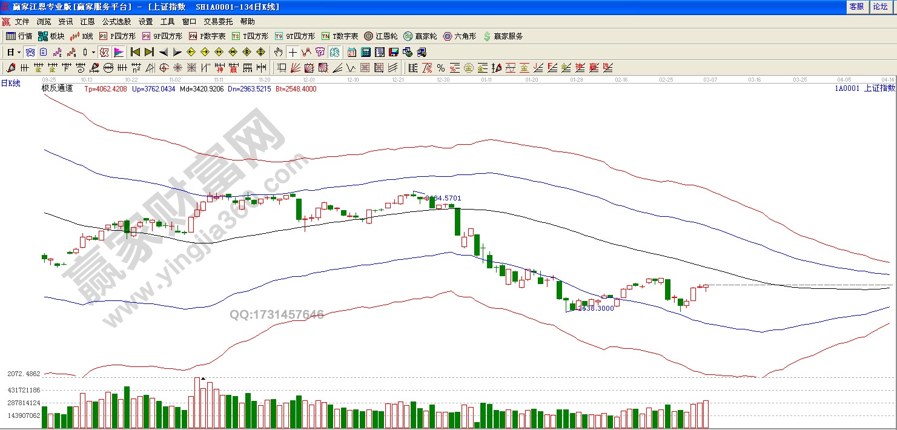Toggle the flag marker toolbar button
897x430 pixels.
pos(119,52)
